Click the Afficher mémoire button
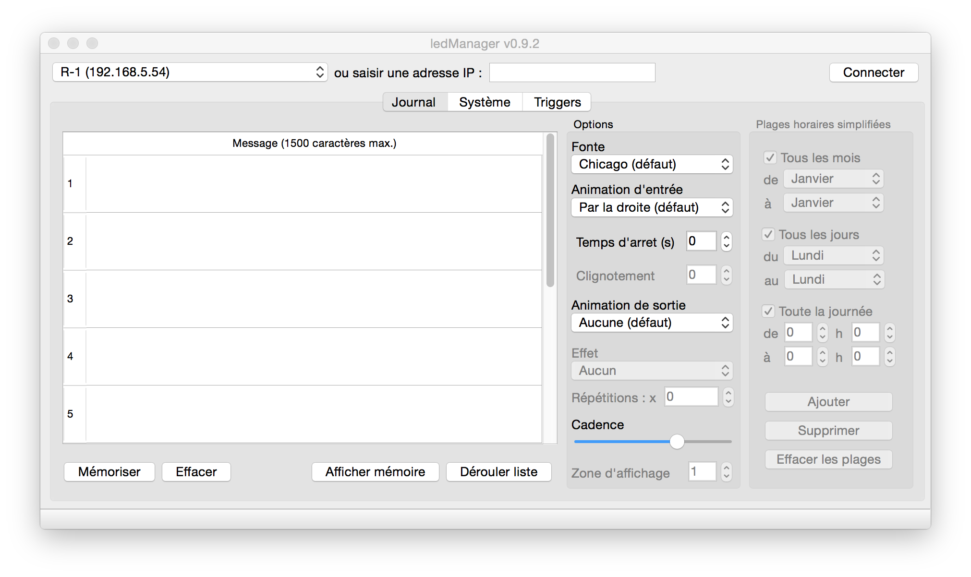The image size is (971, 577). pos(375,472)
